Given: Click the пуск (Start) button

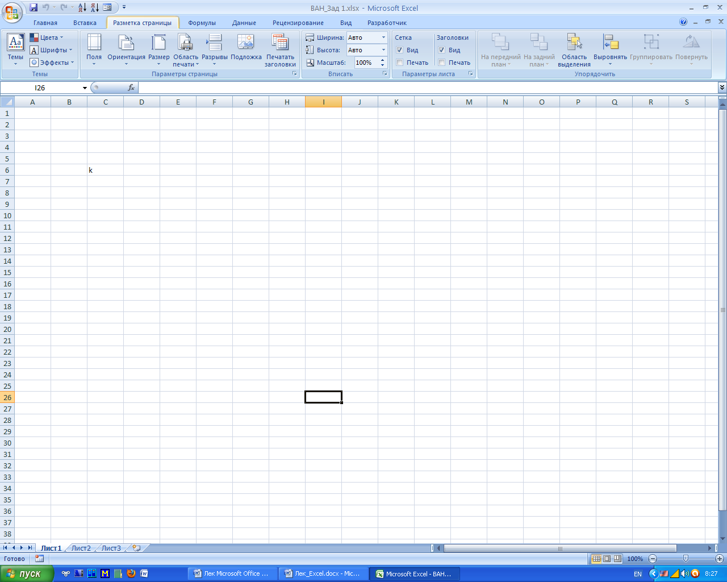Looking at the screenshot, I should click(27, 573).
